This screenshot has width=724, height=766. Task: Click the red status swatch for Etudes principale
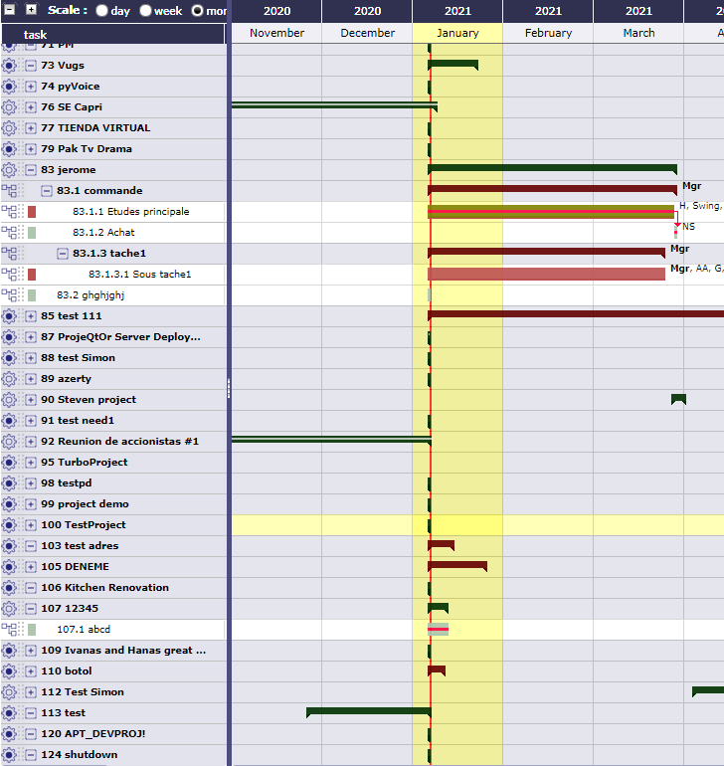[32, 212]
